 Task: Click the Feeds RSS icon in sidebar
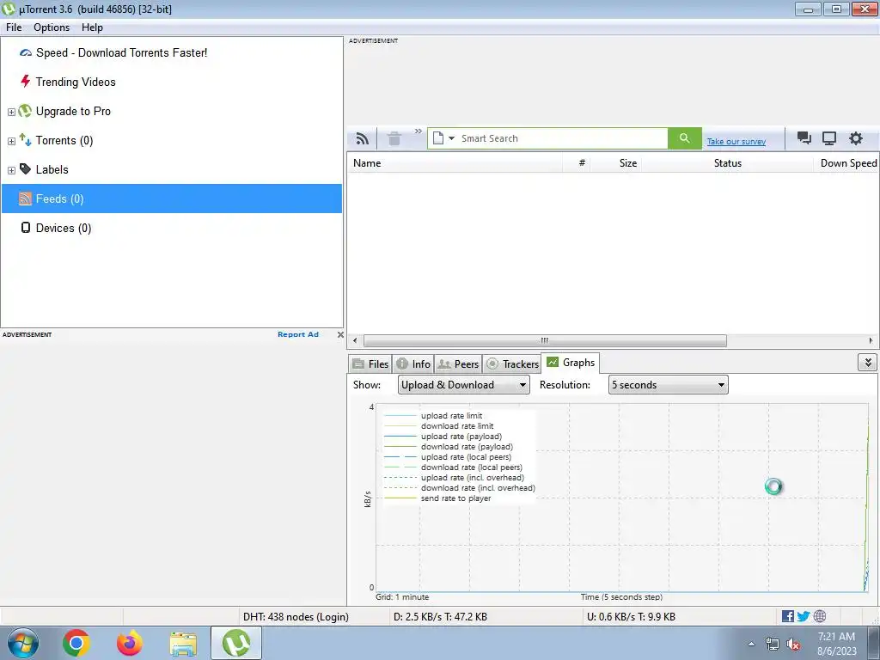pos(25,199)
